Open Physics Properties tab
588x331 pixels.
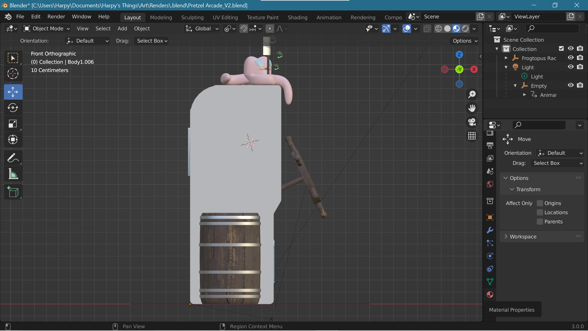(490, 256)
